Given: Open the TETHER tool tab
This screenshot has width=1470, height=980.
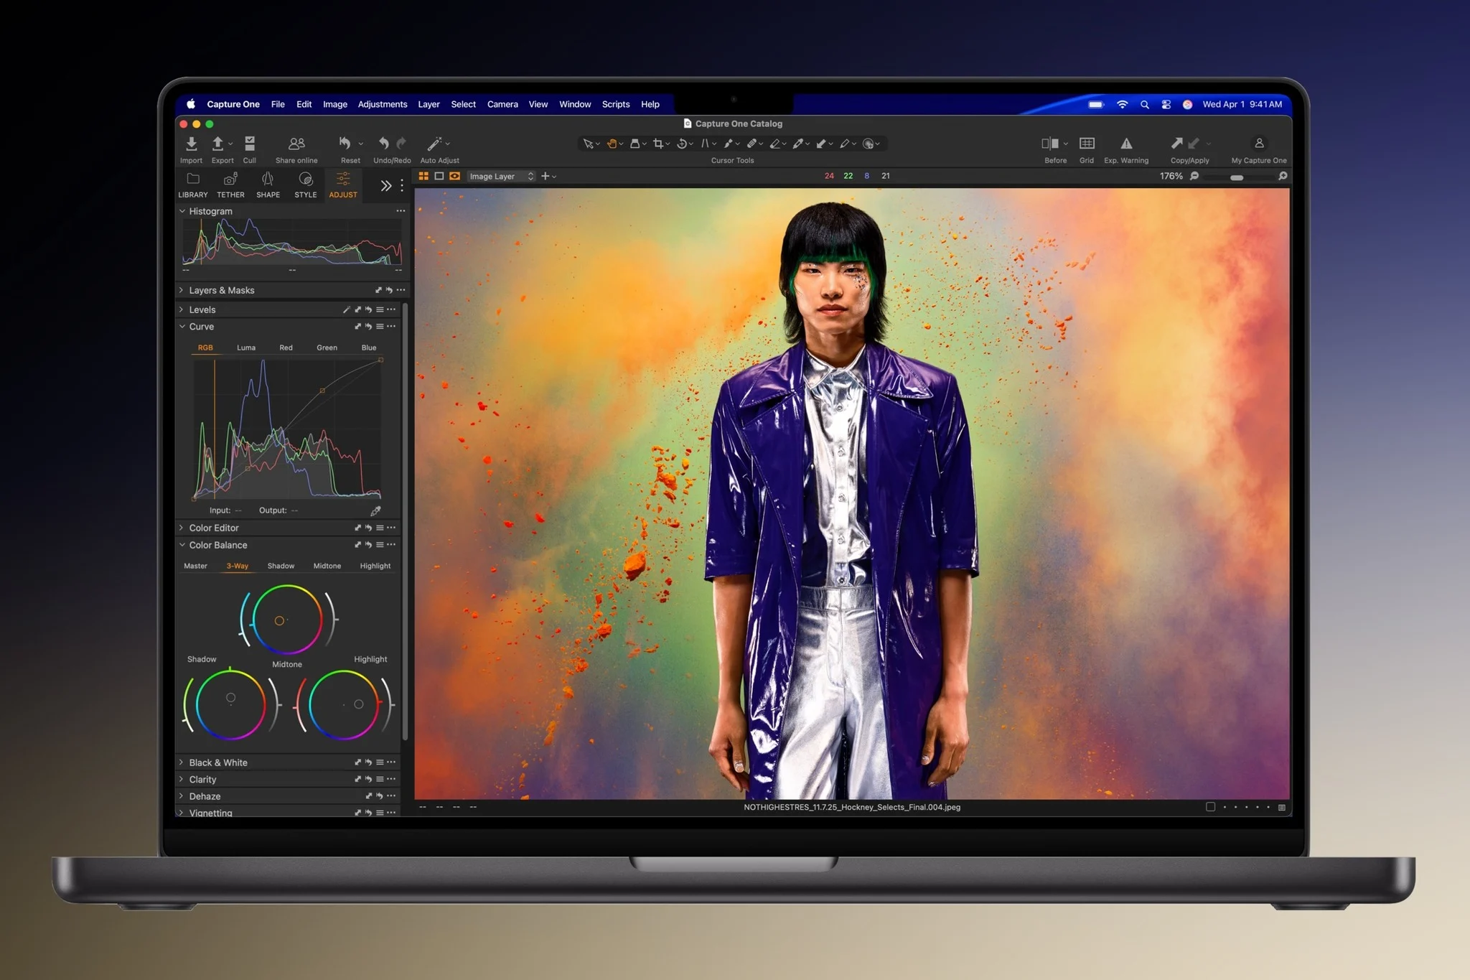Looking at the screenshot, I should [x=230, y=185].
